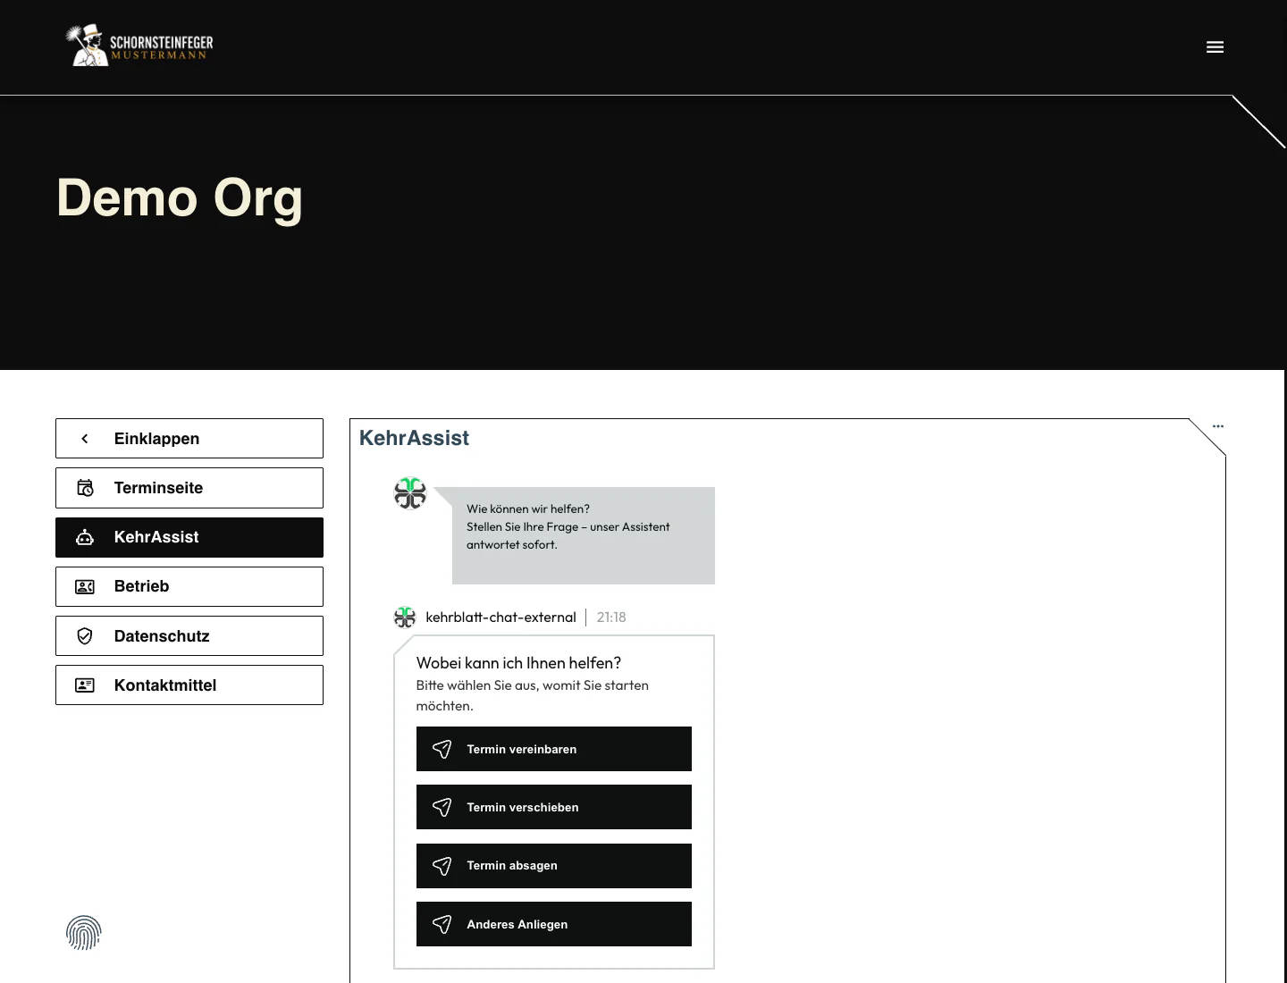Click the kehrblatt-chat-external sender name
The height and width of the screenshot is (983, 1287).
(x=500, y=618)
